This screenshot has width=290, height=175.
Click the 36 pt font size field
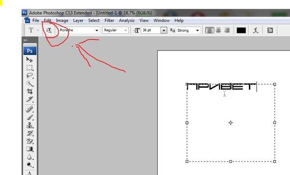coord(151,30)
